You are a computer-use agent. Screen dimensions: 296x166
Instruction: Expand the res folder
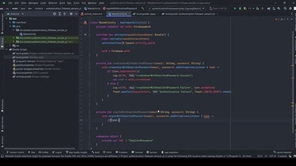tap(10, 46)
